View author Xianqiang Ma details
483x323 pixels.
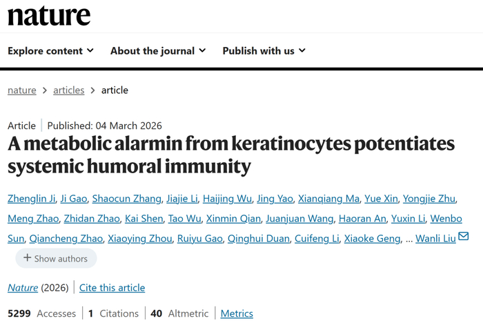(328, 199)
